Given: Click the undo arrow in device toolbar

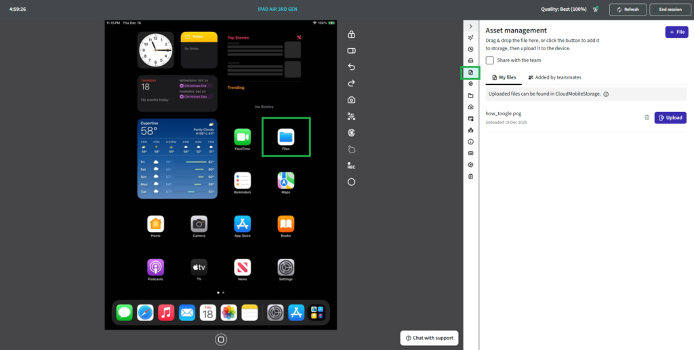Looking at the screenshot, I should 351,67.
